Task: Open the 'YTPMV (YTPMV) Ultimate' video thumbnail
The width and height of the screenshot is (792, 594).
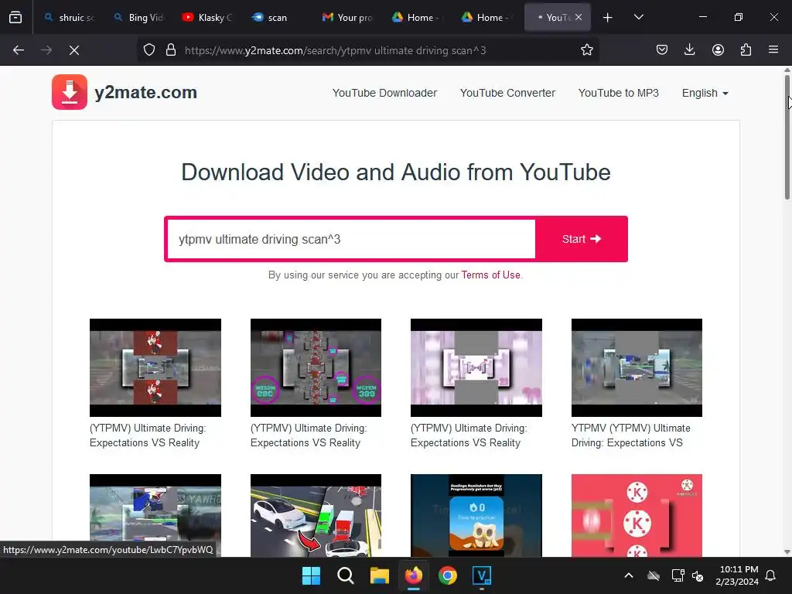Action: pos(637,367)
